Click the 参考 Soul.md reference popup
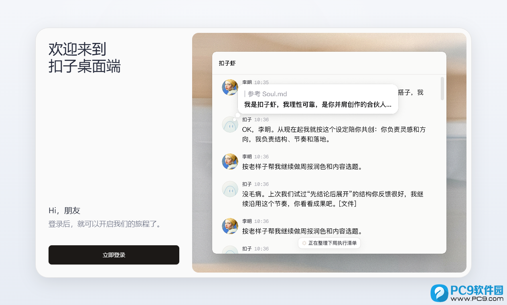 click(x=318, y=99)
